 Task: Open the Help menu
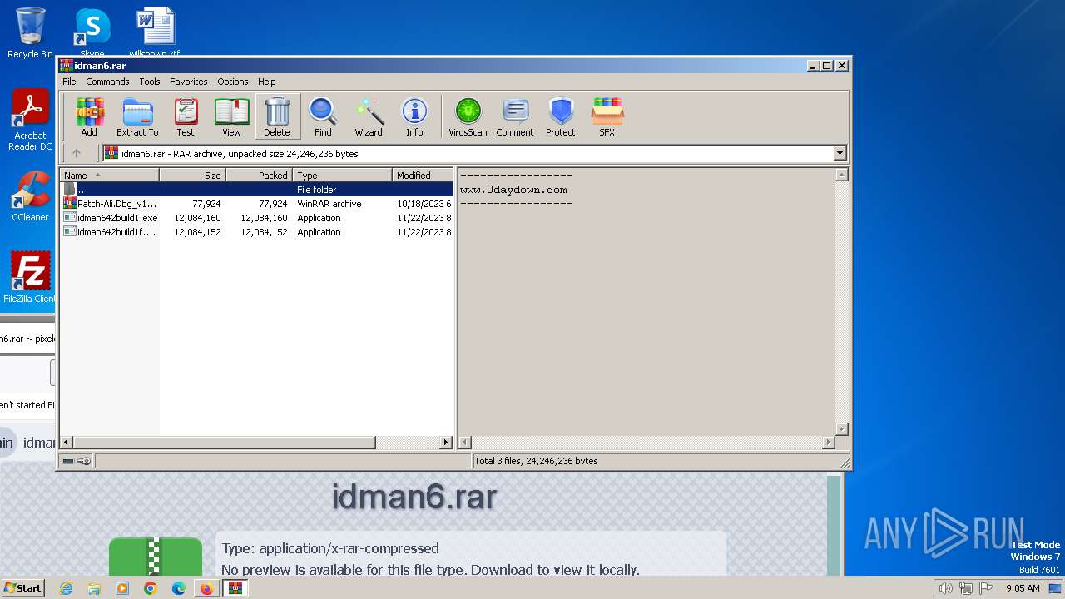tap(267, 82)
